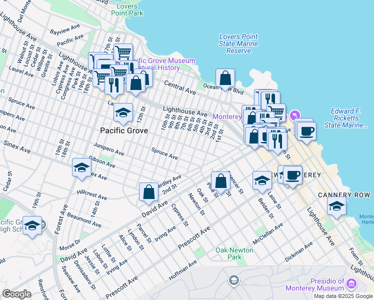Open the shopping cart marker in Monterey cluster
This screenshot has width=374, height=300.
pos(276,111)
